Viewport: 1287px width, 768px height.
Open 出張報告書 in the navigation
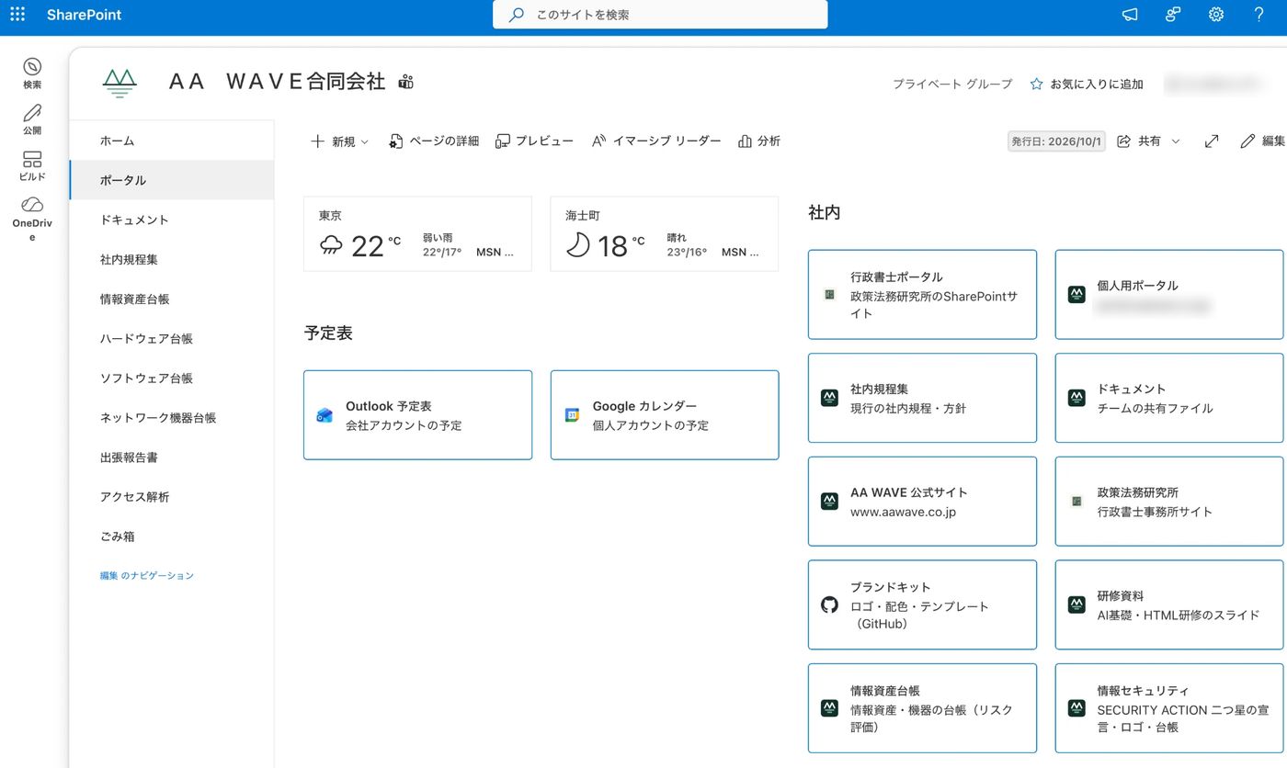click(171, 457)
